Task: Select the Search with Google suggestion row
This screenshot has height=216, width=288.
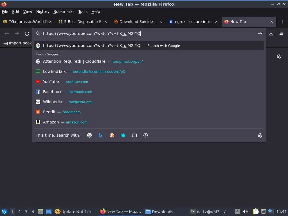Action: pos(149,46)
